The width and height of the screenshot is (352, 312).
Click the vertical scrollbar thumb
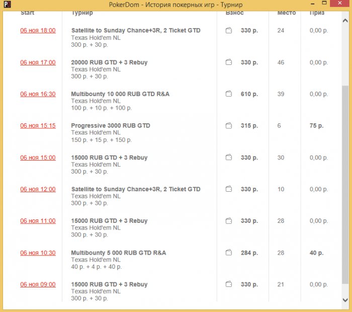[345, 184]
